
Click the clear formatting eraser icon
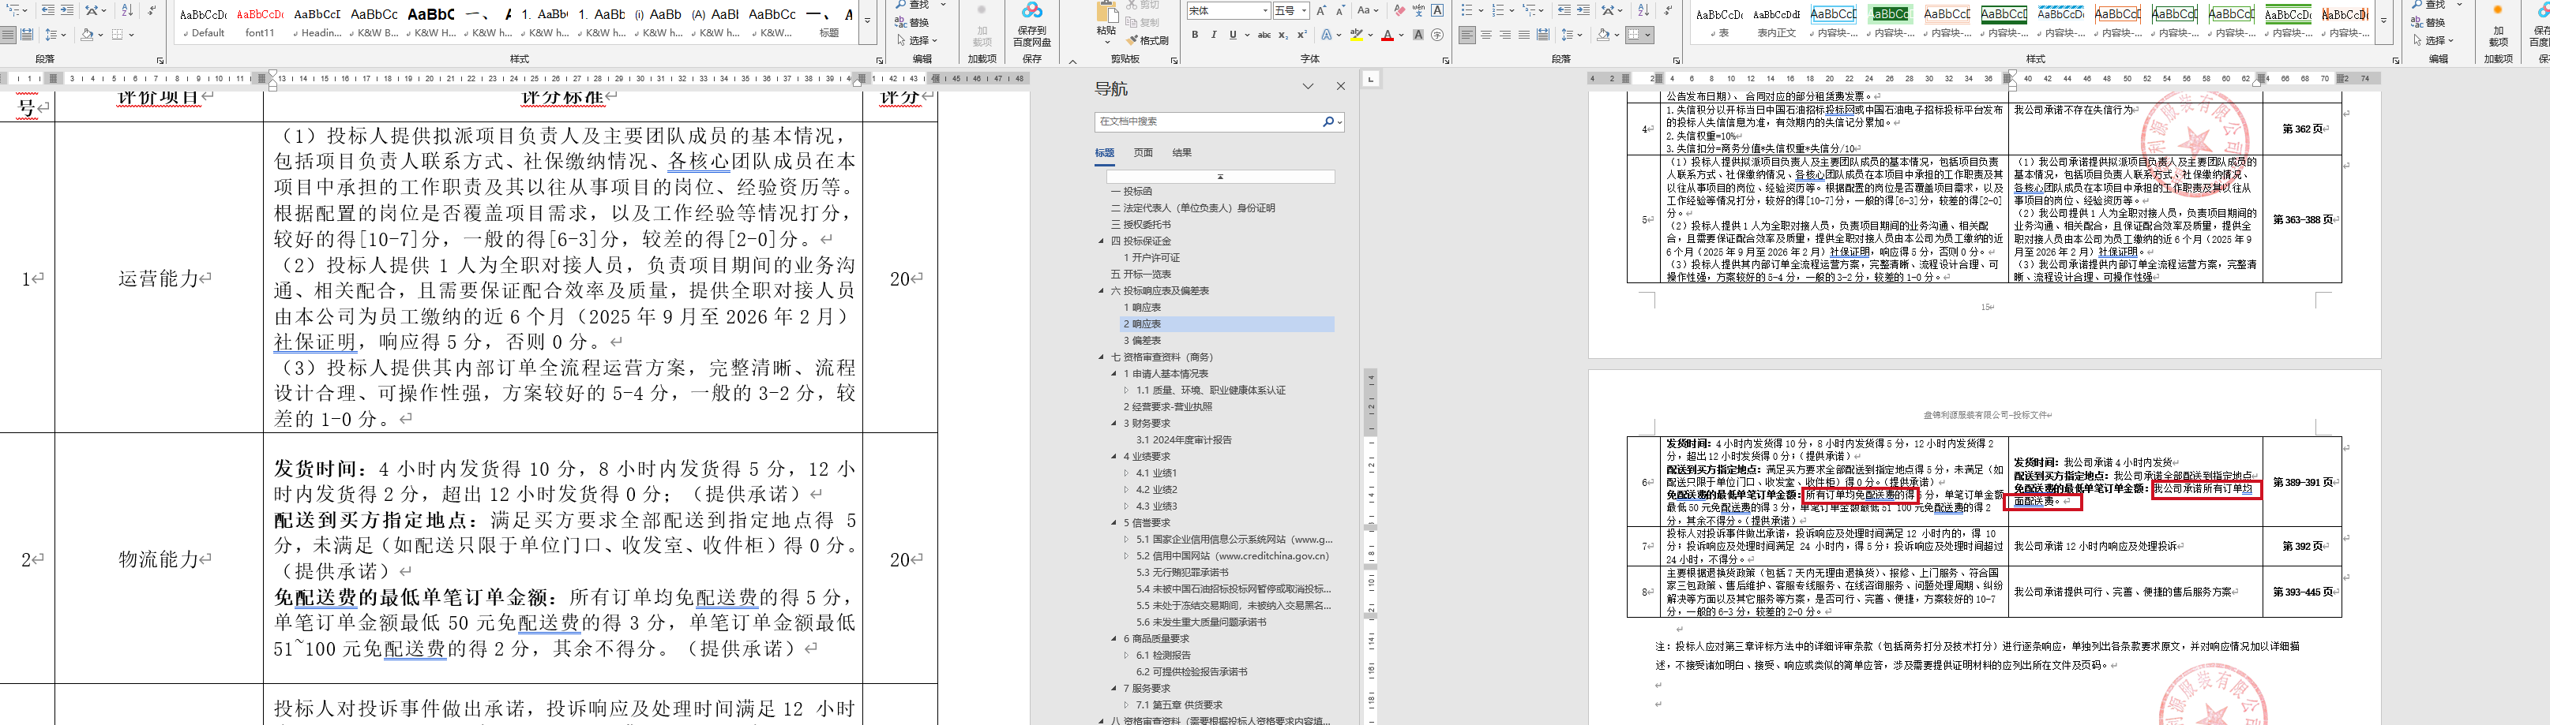click(x=1399, y=11)
